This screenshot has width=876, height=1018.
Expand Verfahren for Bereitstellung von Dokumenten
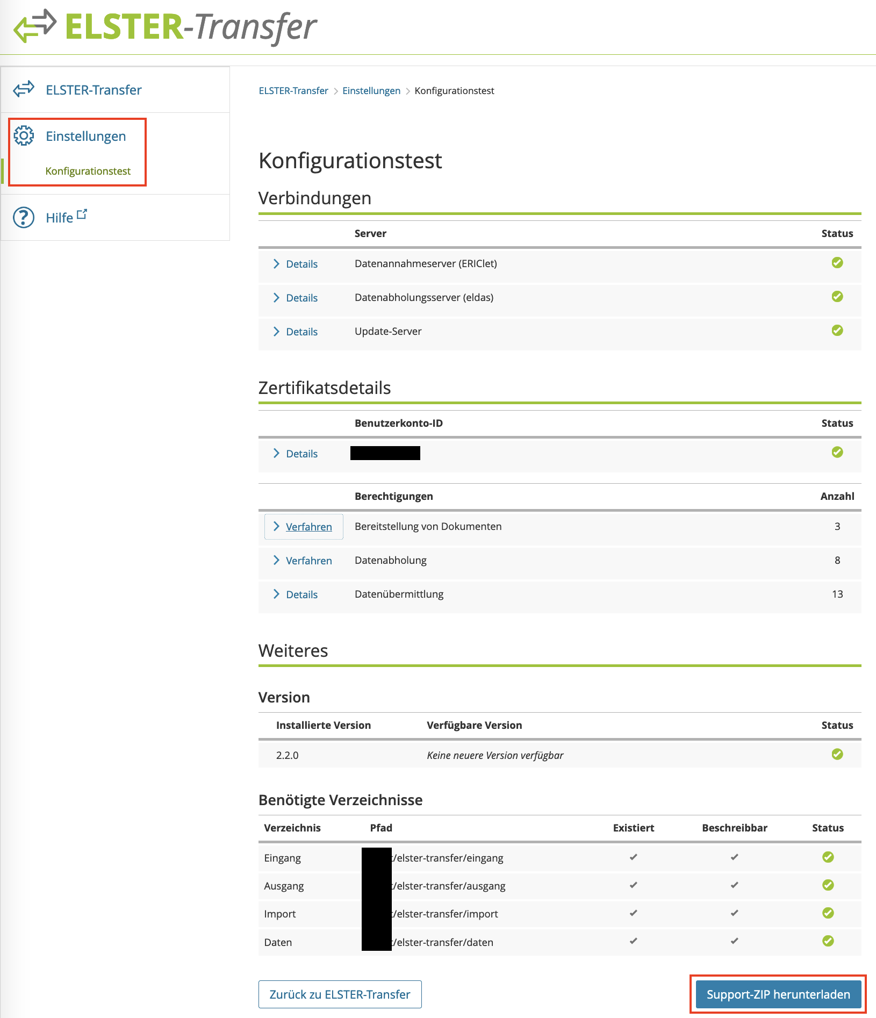[x=303, y=527]
